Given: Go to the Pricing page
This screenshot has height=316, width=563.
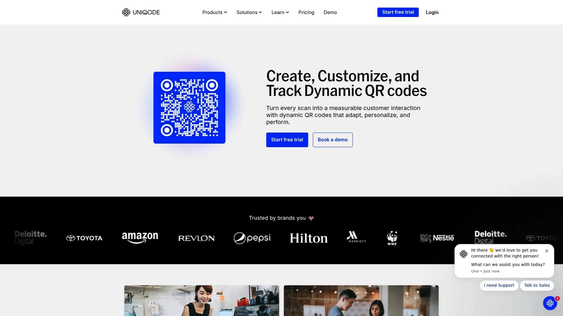Looking at the screenshot, I should (306, 12).
